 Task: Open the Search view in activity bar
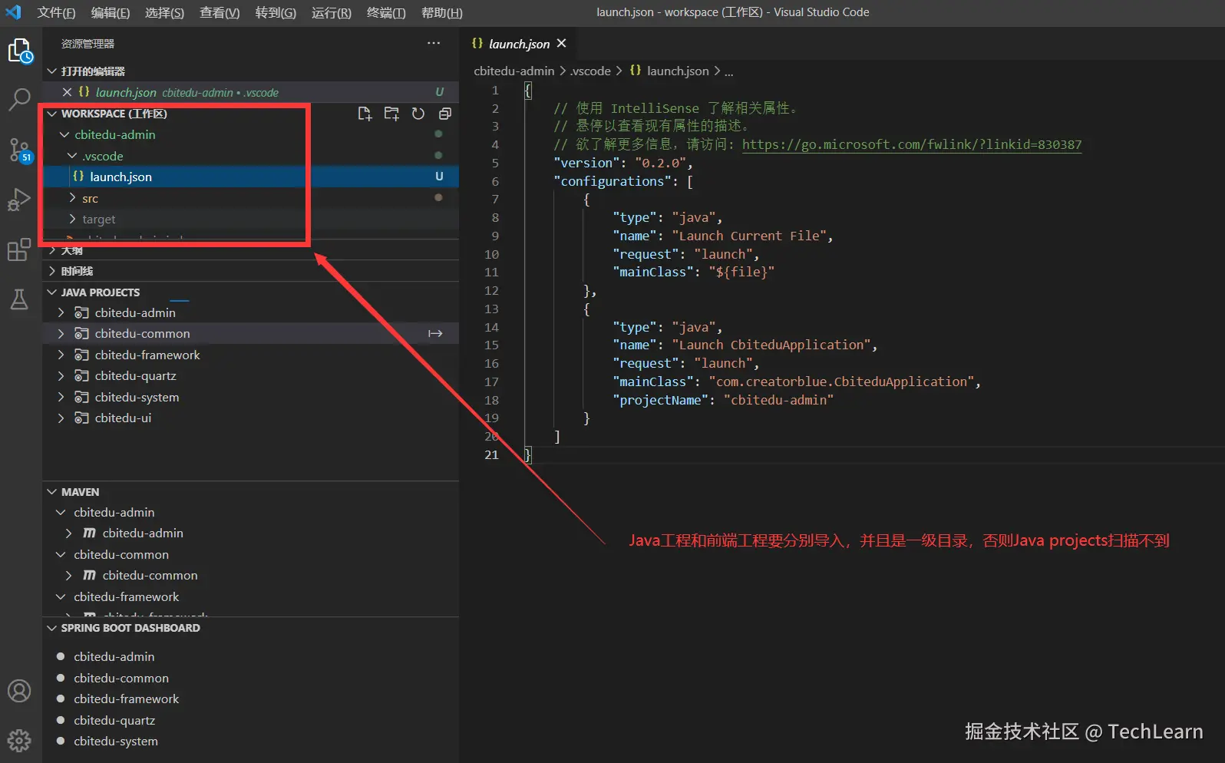click(19, 99)
